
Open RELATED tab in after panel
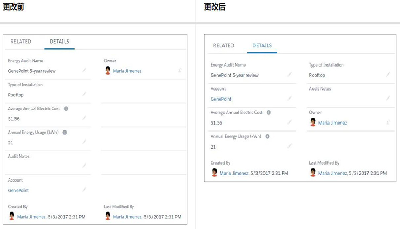click(x=223, y=46)
